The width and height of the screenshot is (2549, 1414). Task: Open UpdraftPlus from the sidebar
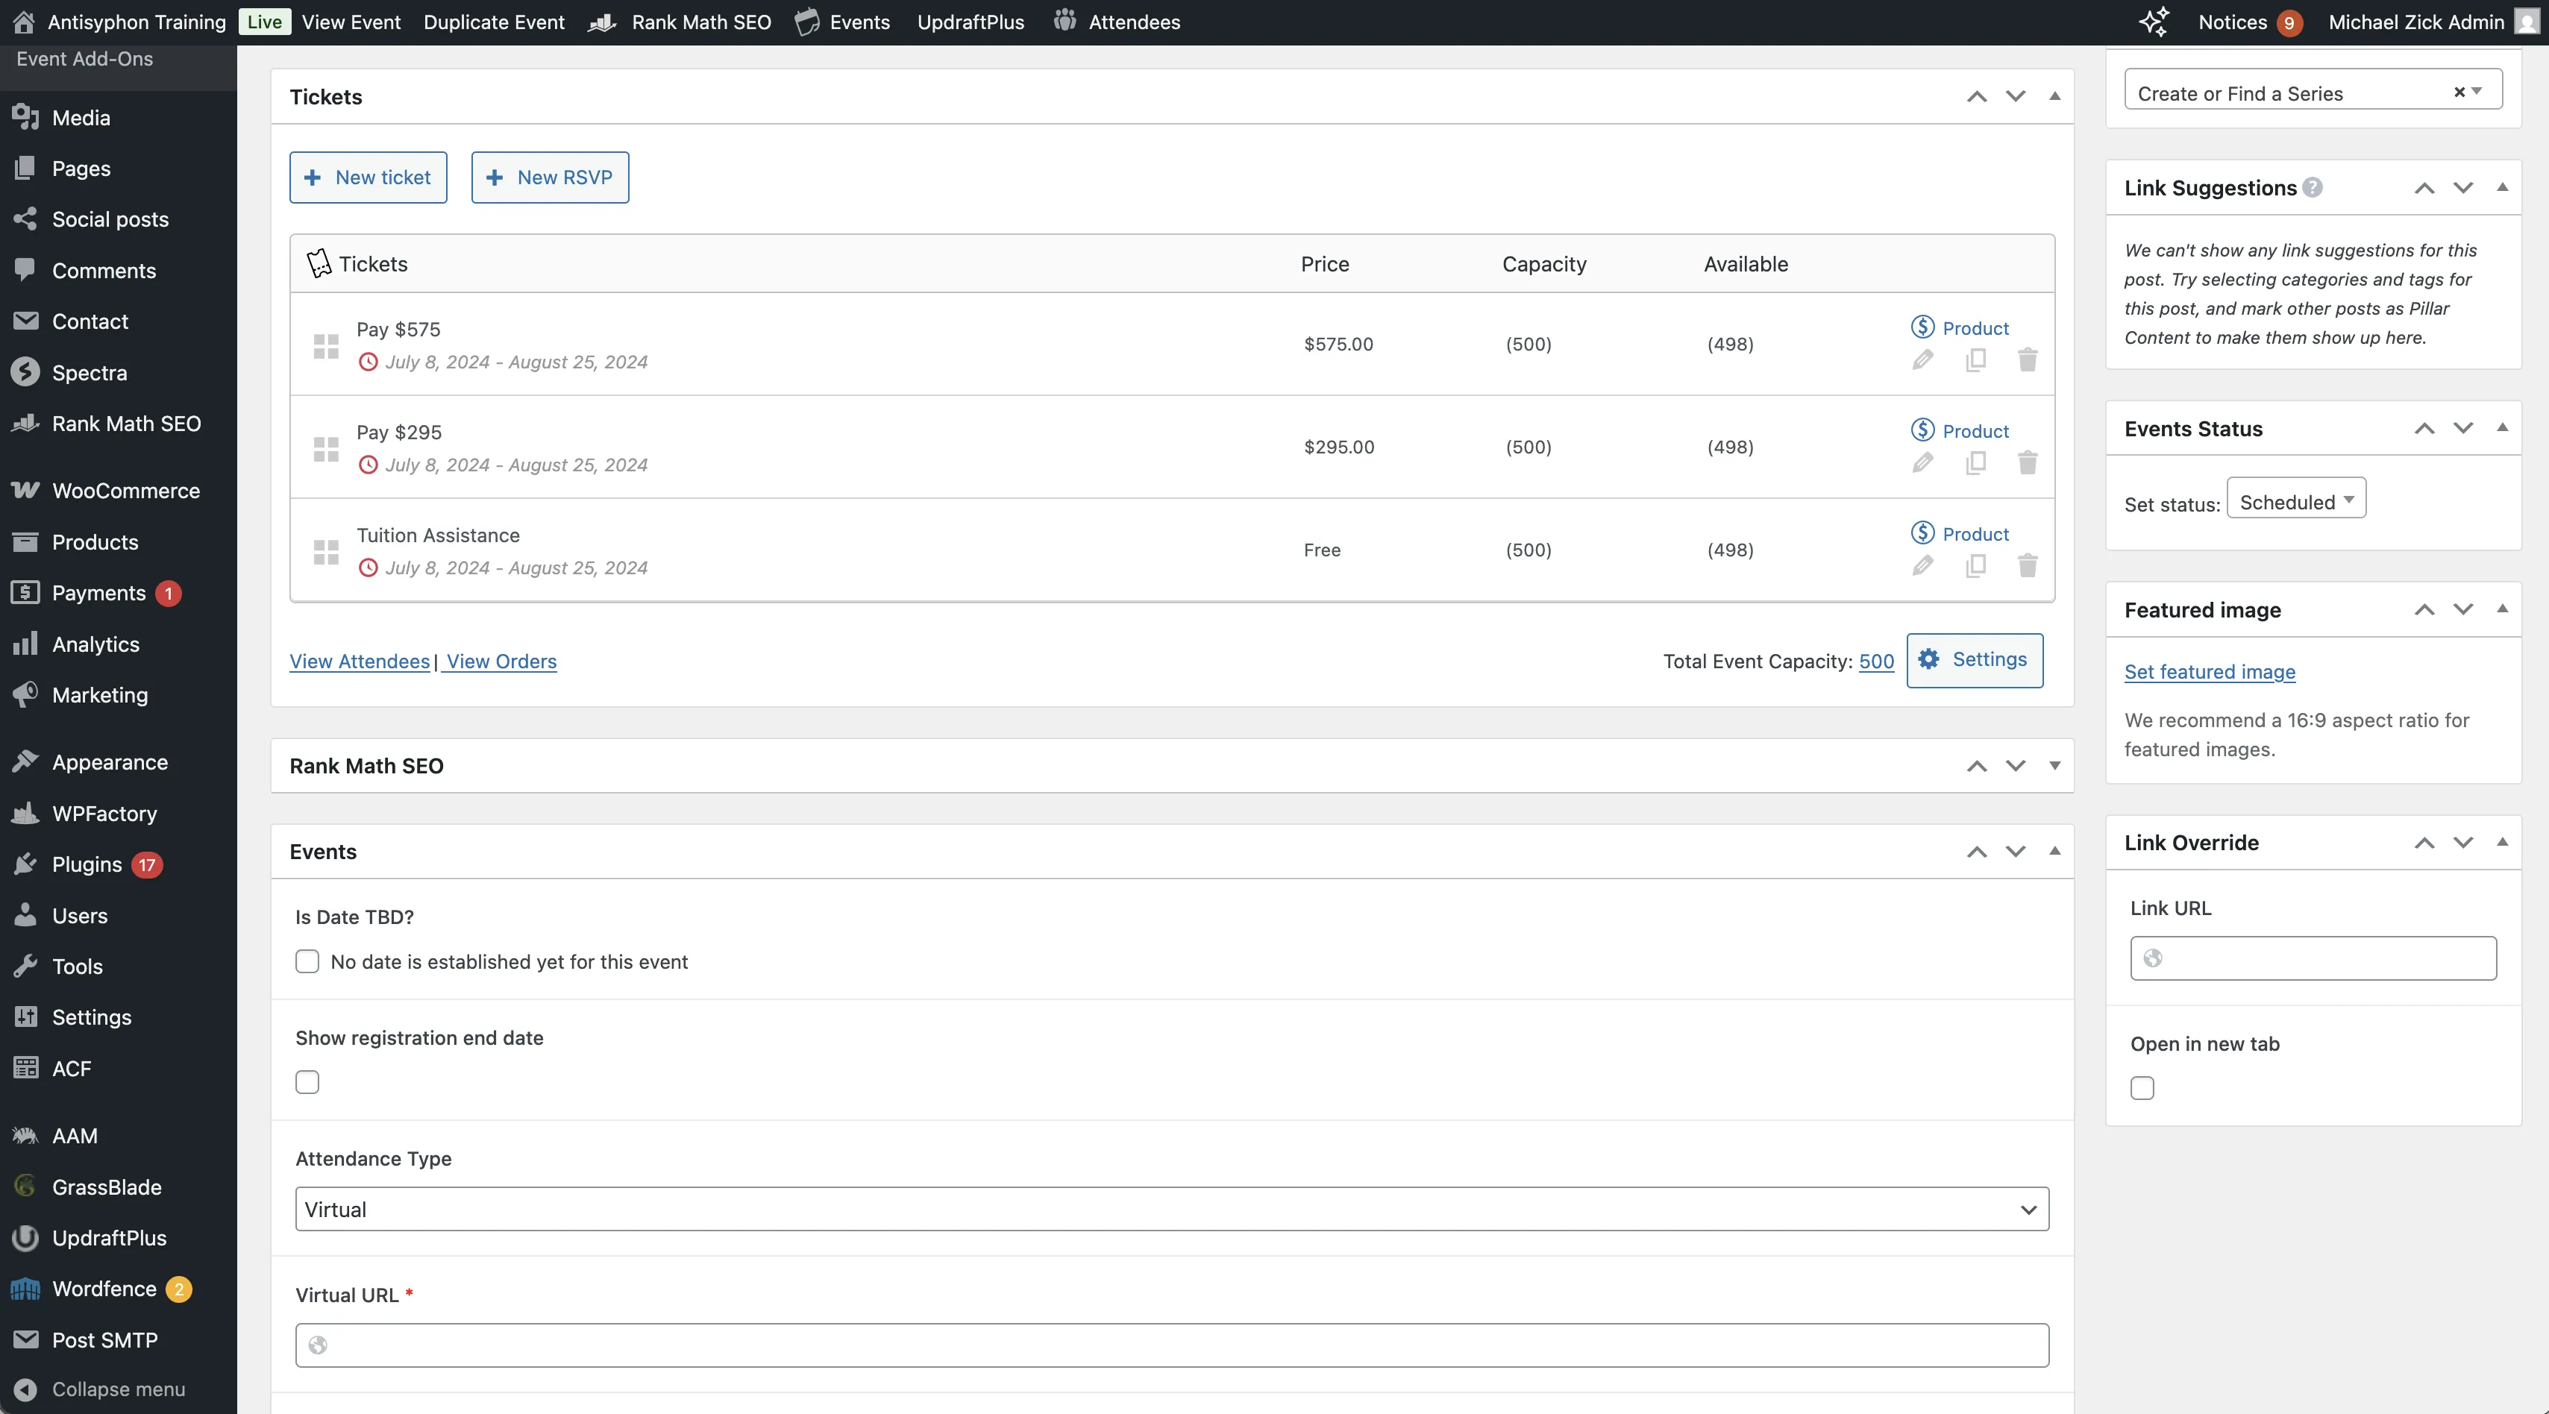coord(109,1238)
